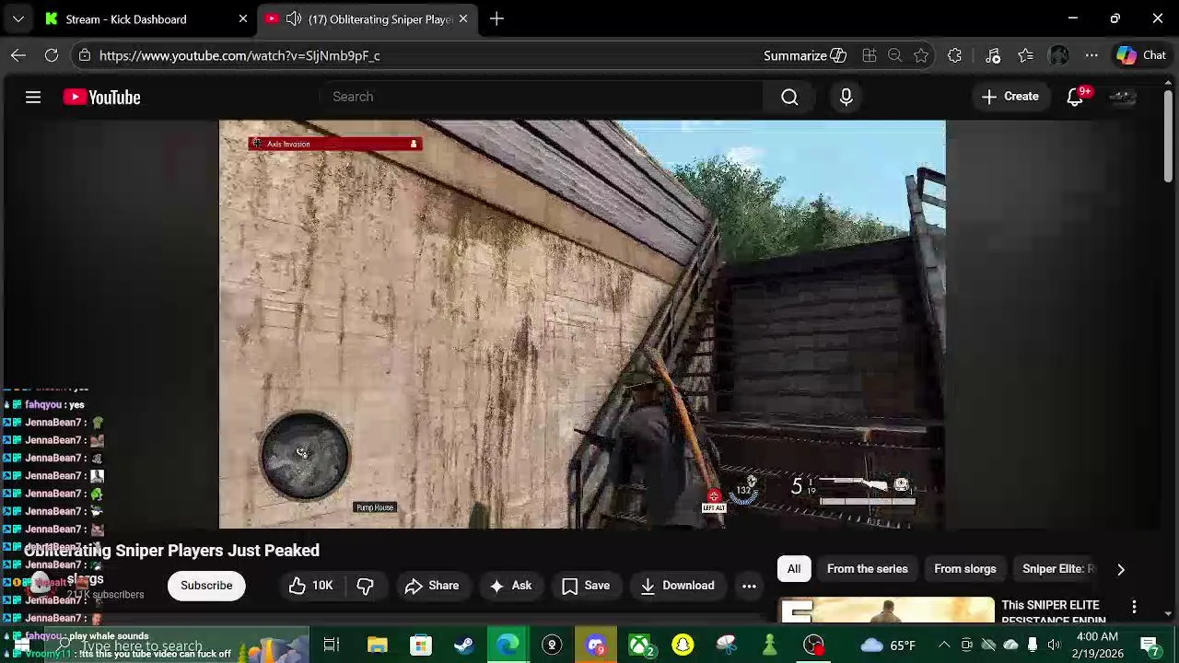Viewport: 1179px width, 663px height.
Task: Select the All filter chip
Action: 794,569
